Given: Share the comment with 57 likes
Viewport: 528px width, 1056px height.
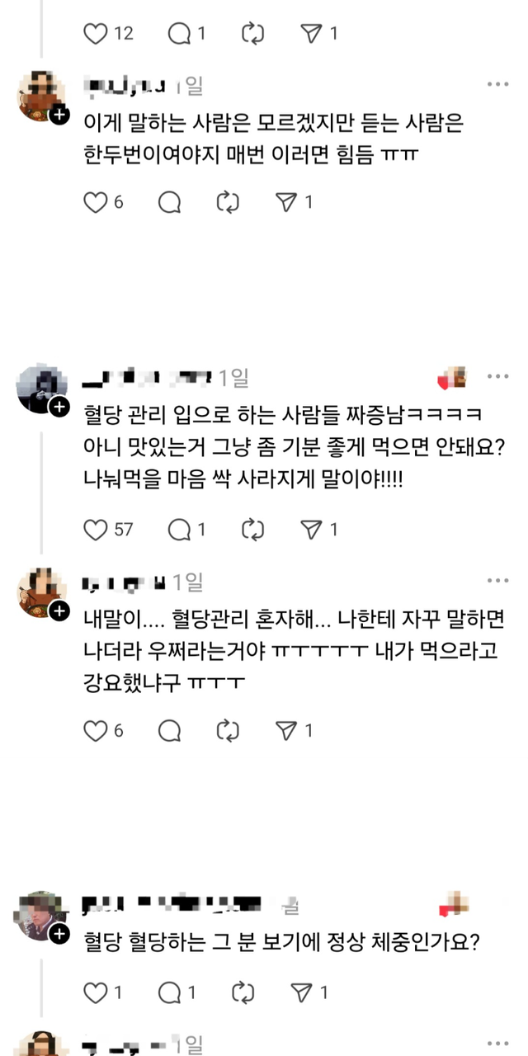Looking at the screenshot, I should (x=309, y=530).
